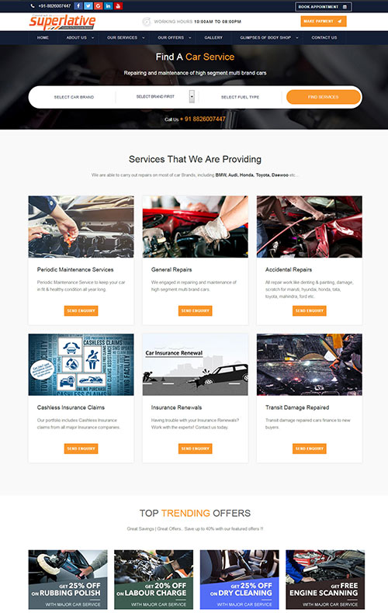Open the 25% off Dry Cleaning offer
The height and width of the screenshot is (613, 388).
point(240,580)
